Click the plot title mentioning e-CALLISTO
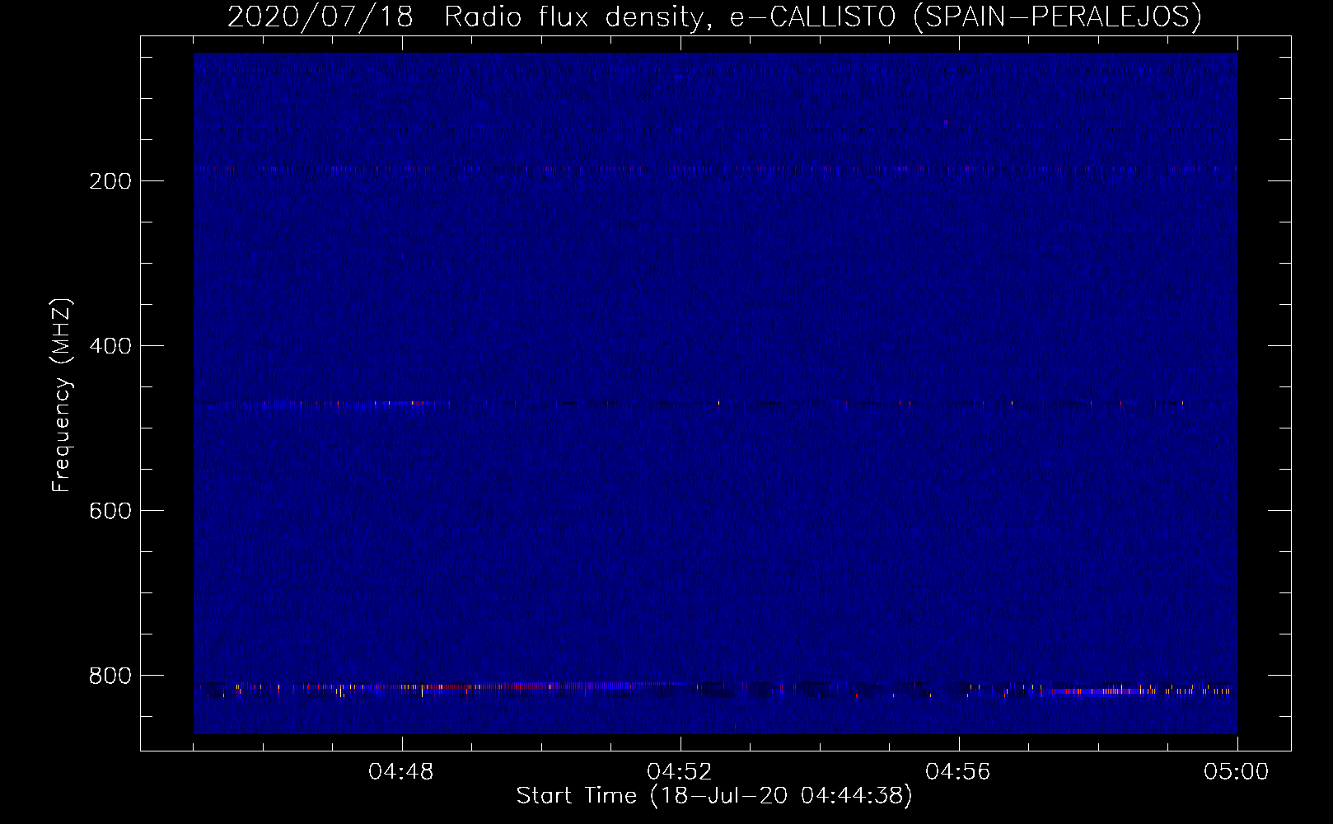The image size is (1333, 824). [714, 16]
